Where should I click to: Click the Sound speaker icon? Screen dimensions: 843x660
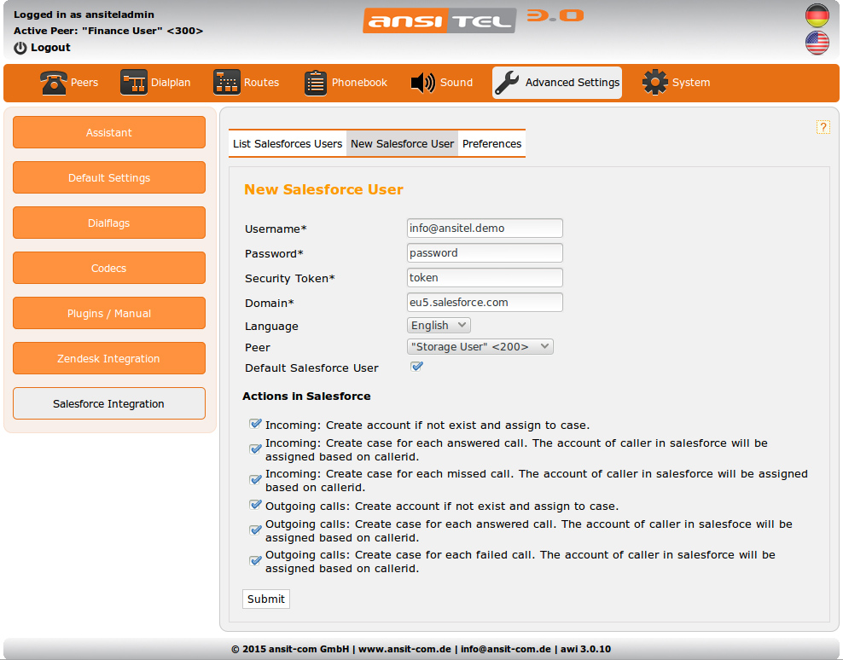pos(422,83)
